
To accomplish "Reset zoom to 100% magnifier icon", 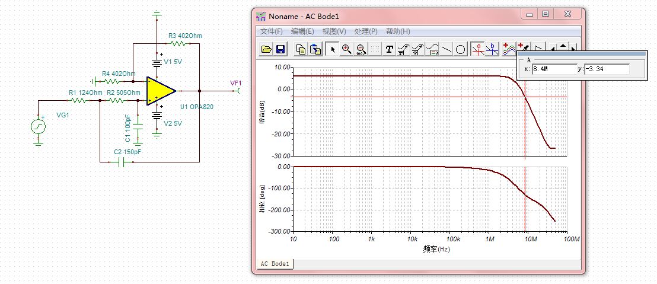I will (x=361, y=49).
